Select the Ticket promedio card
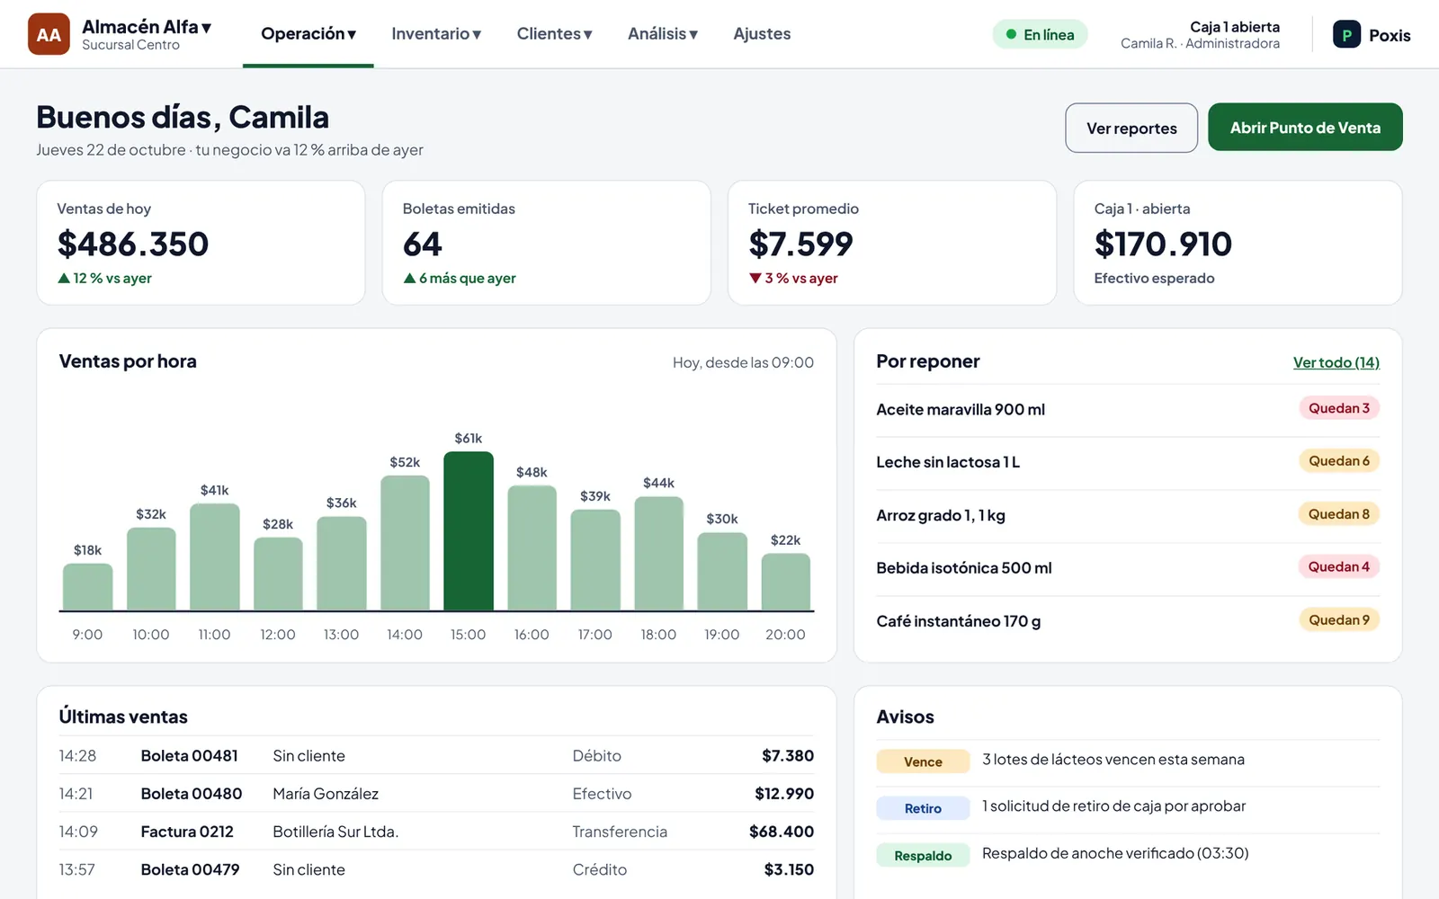1439x899 pixels. pos(892,243)
